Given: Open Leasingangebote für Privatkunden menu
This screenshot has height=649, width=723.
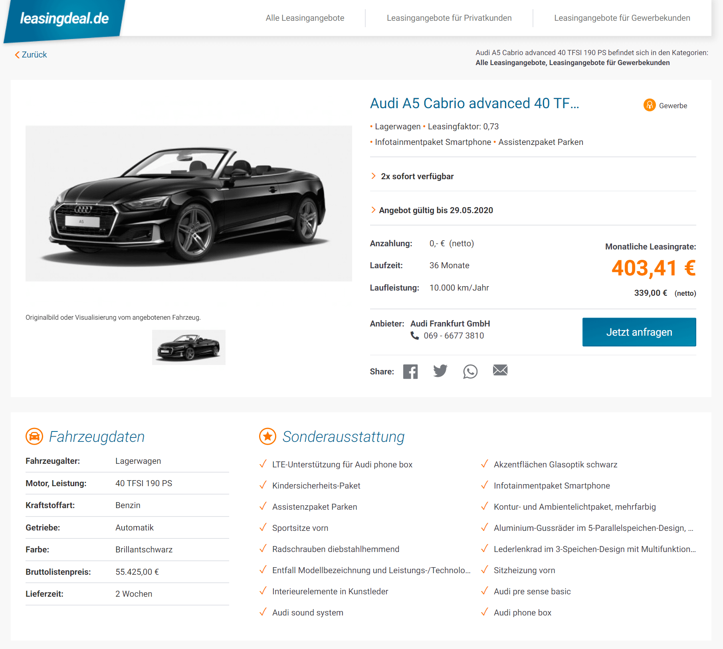Looking at the screenshot, I should coord(449,18).
